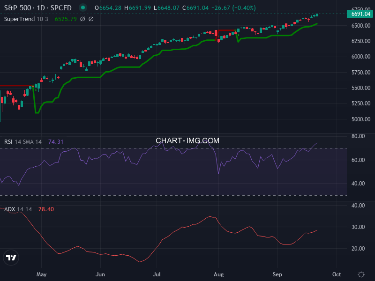
Task: Click the TradingView logo icon
Action: point(11,258)
